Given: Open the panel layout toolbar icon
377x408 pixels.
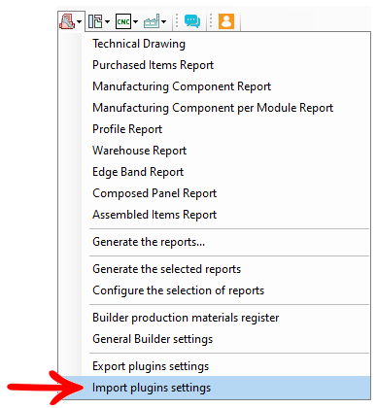Looking at the screenshot, I should point(95,21).
